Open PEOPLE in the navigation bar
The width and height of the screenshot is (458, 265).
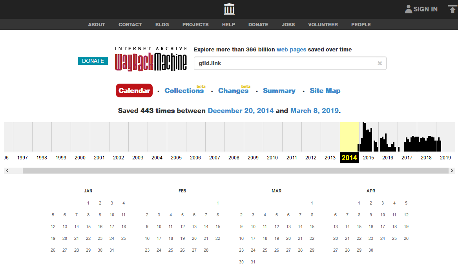361,25
